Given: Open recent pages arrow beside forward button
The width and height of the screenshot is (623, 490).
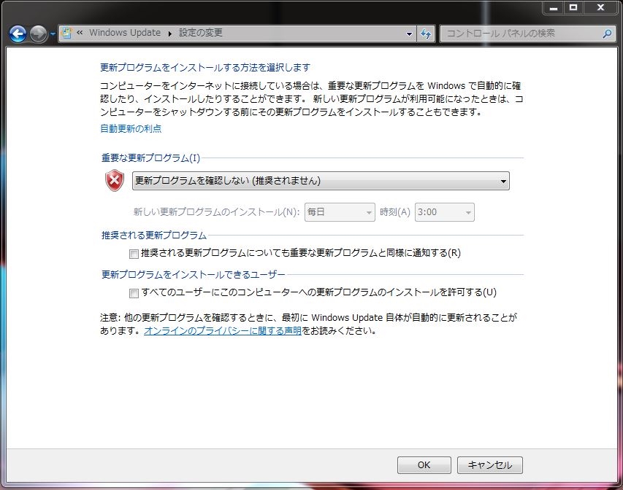Looking at the screenshot, I should (53, 34).
